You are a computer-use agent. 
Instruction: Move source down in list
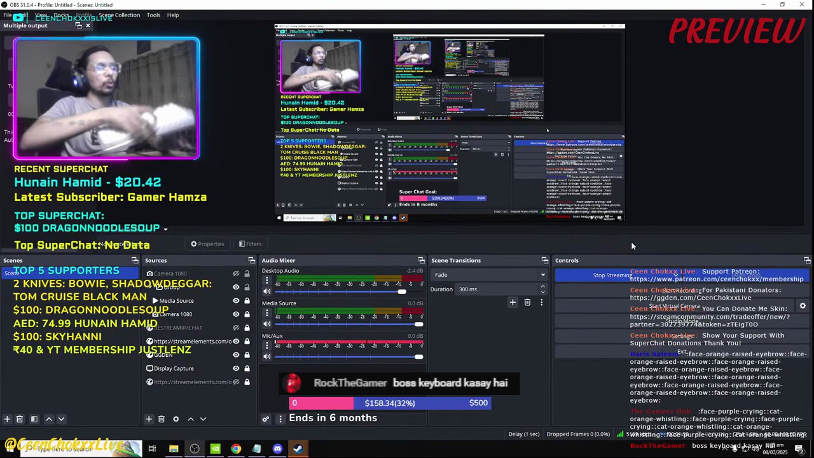pos(203,419)
